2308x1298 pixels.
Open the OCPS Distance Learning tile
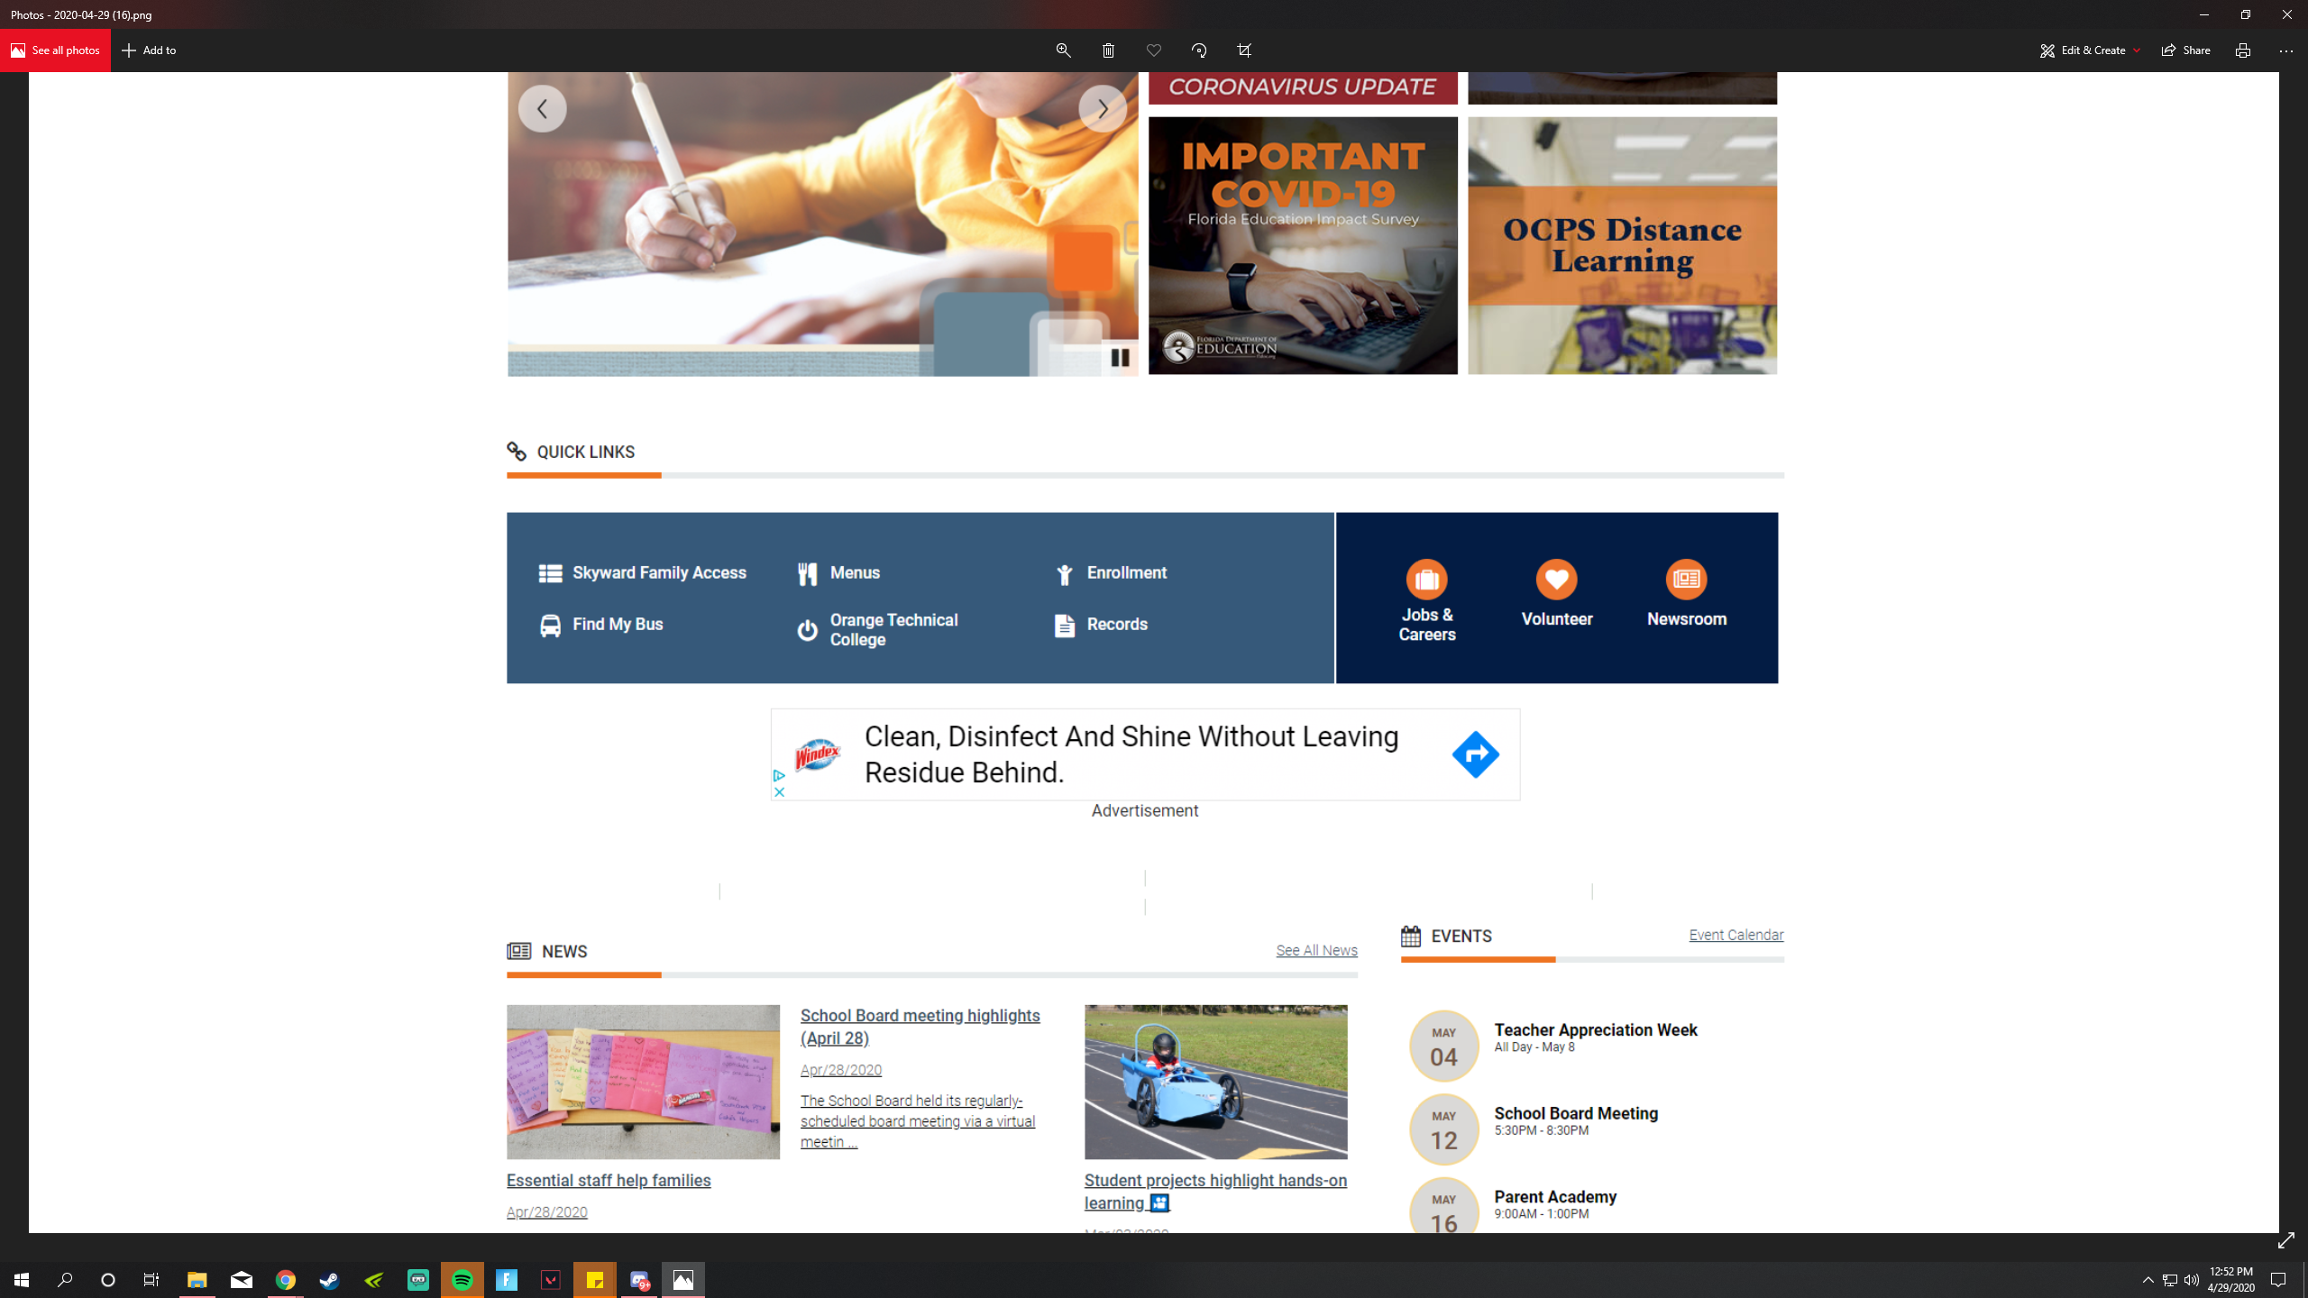(1622, 245)
